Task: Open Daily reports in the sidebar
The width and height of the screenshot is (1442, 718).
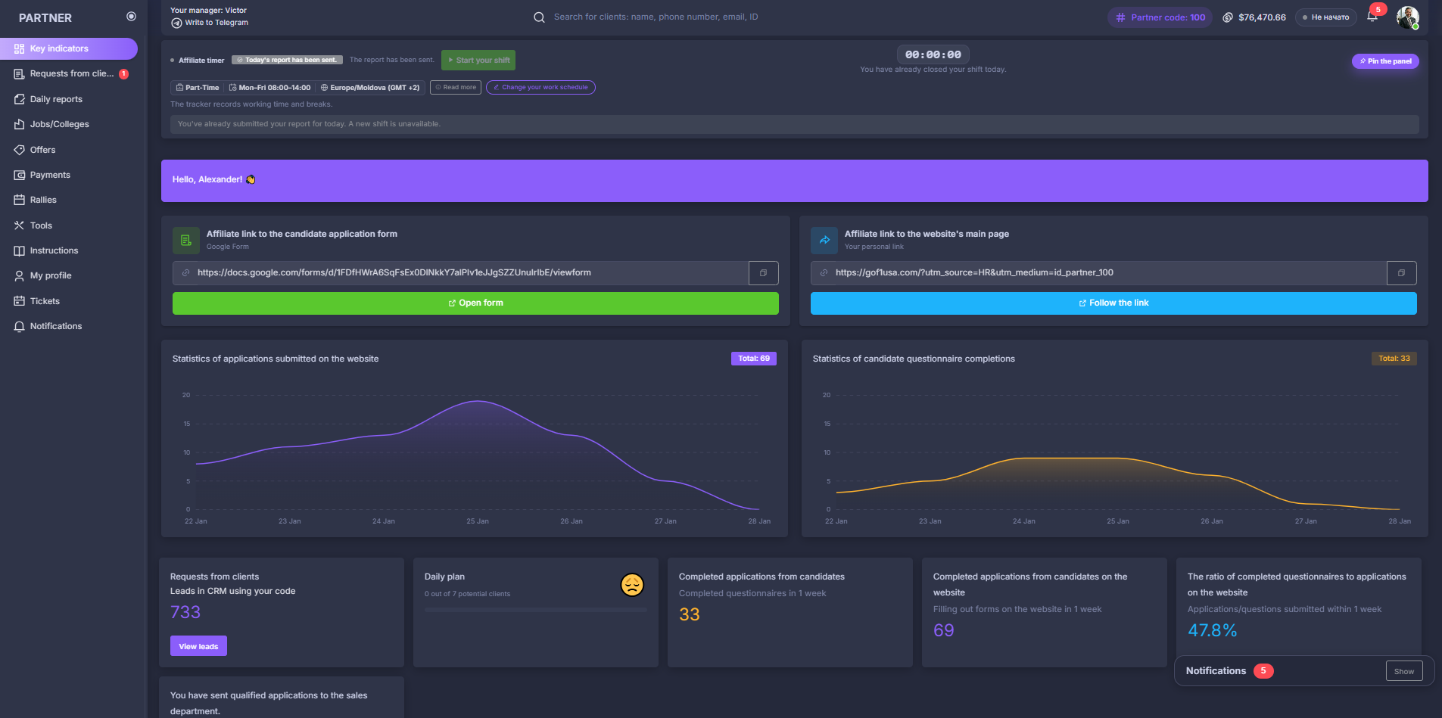Action: coord(56,99)
